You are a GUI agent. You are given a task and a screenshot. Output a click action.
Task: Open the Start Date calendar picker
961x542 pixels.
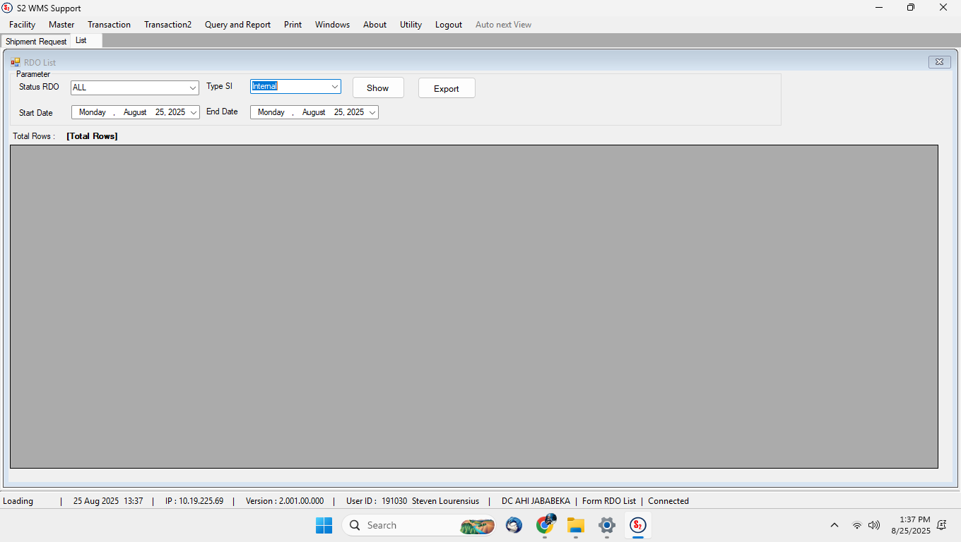pos(194,112)
